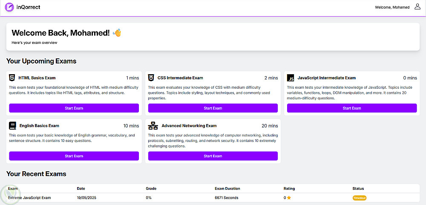
Task: Click the 19/05/2025 date cell
Action: pyautogui.click(x=86, y=198)
